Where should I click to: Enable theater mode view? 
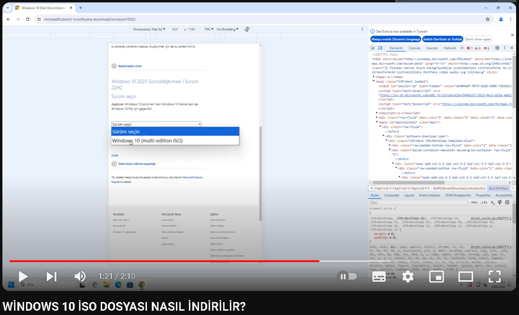466,277
